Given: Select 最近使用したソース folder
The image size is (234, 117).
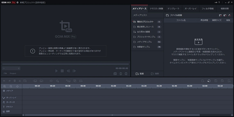Looking at the screenshot, I should click(147, 27).
